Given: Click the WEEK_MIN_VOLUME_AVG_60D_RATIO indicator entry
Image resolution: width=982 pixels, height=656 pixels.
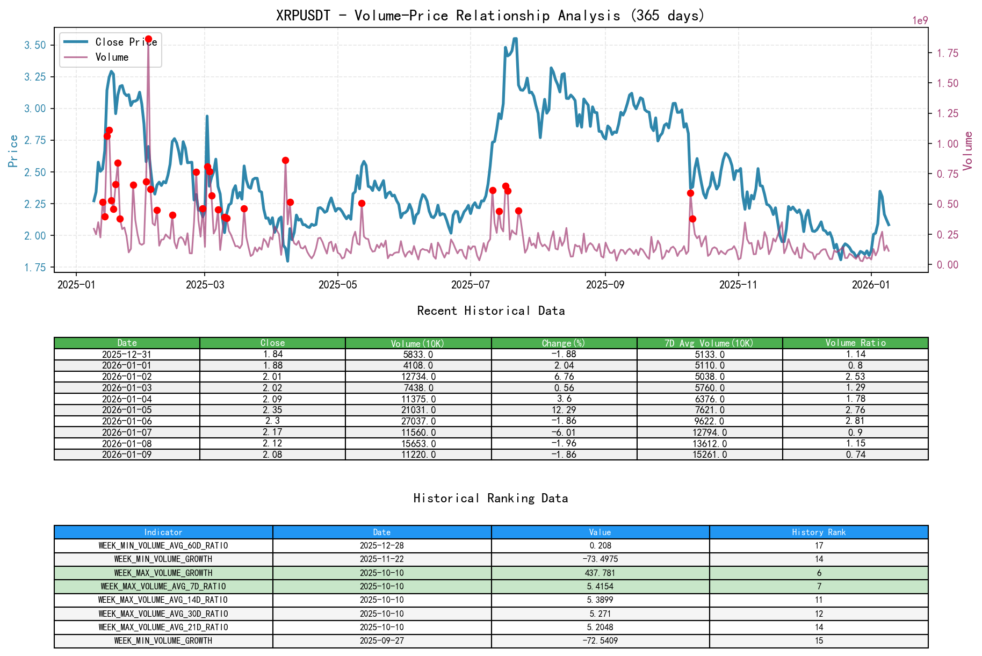Looking at the screenshot, I should (163, 545).
